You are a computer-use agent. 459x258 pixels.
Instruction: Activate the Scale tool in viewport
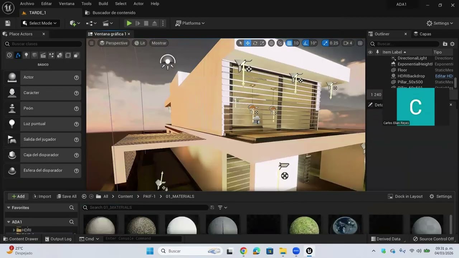[262, 43]
